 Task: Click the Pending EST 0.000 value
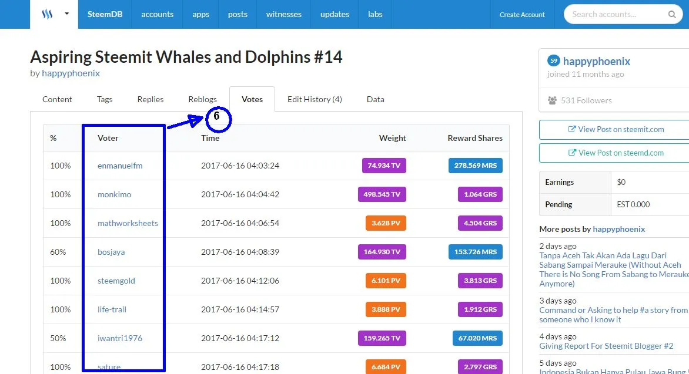633,204
